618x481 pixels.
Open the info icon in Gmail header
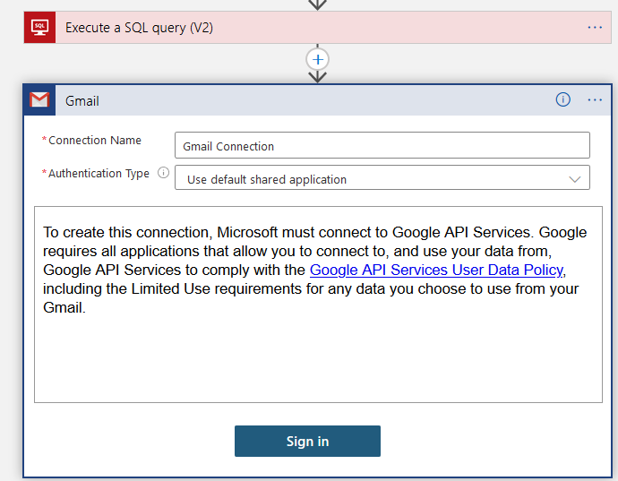tap(562, 100)
